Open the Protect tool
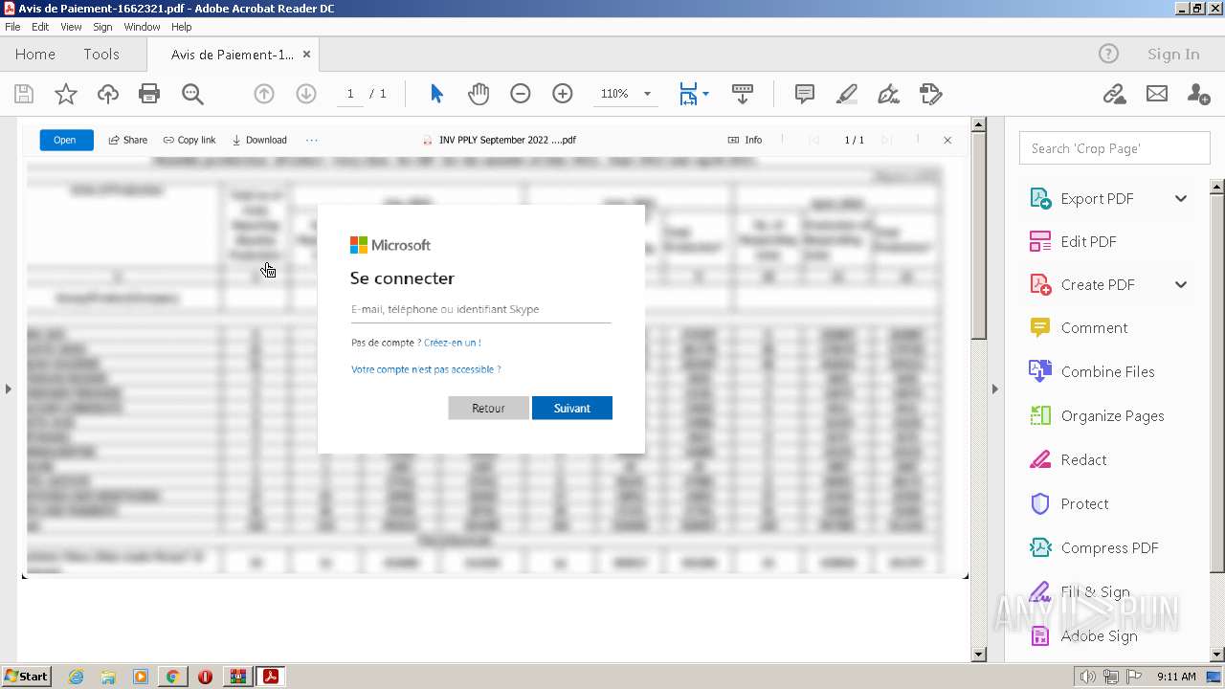 click(x=1084, y=503)
